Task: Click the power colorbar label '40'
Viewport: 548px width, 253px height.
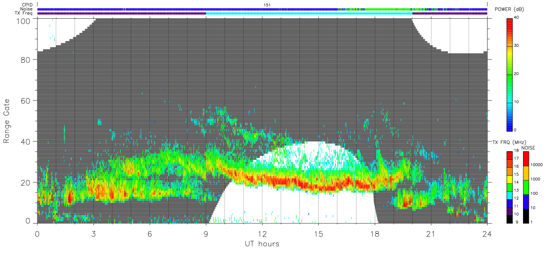Action: click(517, 18)
